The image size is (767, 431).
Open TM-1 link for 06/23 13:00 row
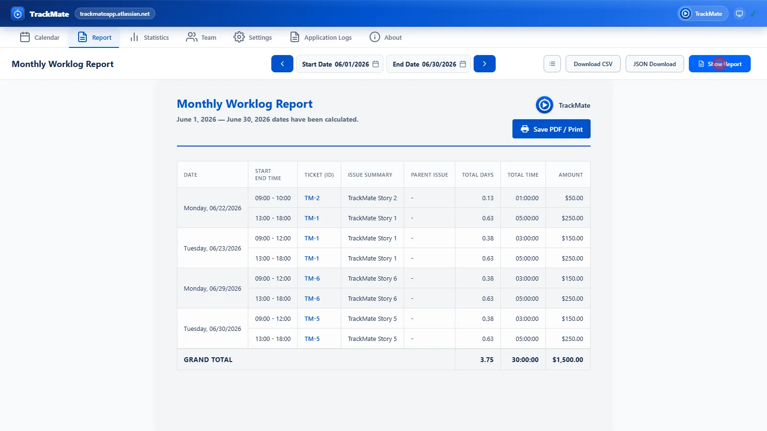coord(312,258)
